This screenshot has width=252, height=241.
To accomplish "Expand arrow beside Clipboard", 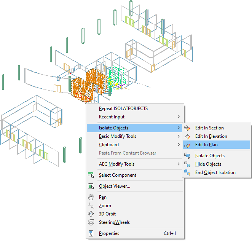I will coord(179,145).
